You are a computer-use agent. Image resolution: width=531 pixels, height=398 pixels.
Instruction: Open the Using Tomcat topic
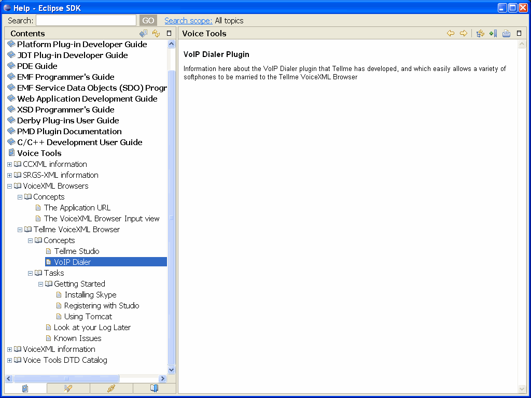[x=88, y=317]
